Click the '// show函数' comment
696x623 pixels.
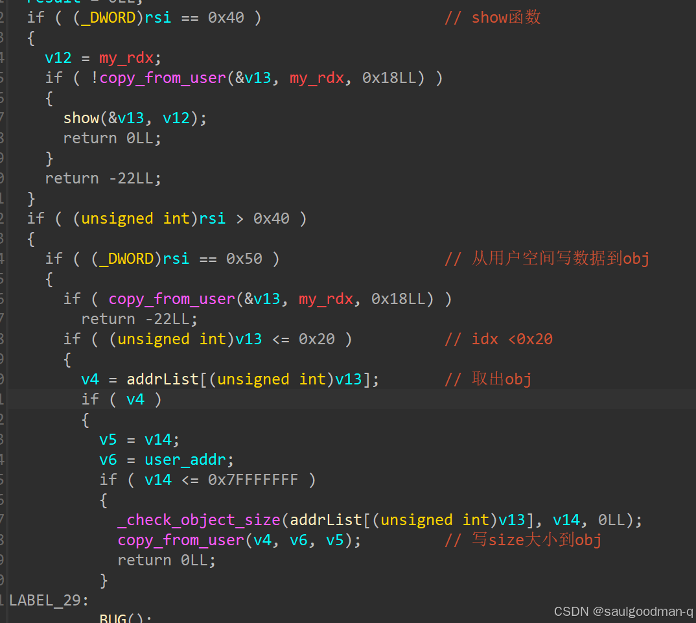(493, 18)
